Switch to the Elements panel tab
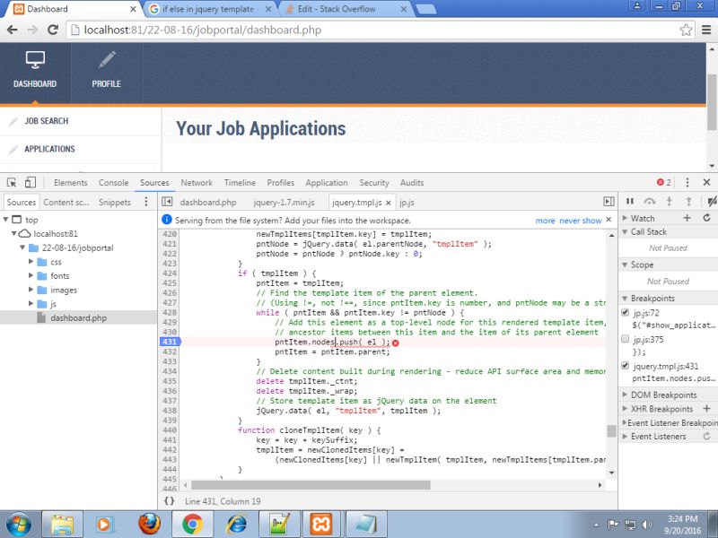Image resolution: width=718 pixels, height=538 pixels. point(71,183)
